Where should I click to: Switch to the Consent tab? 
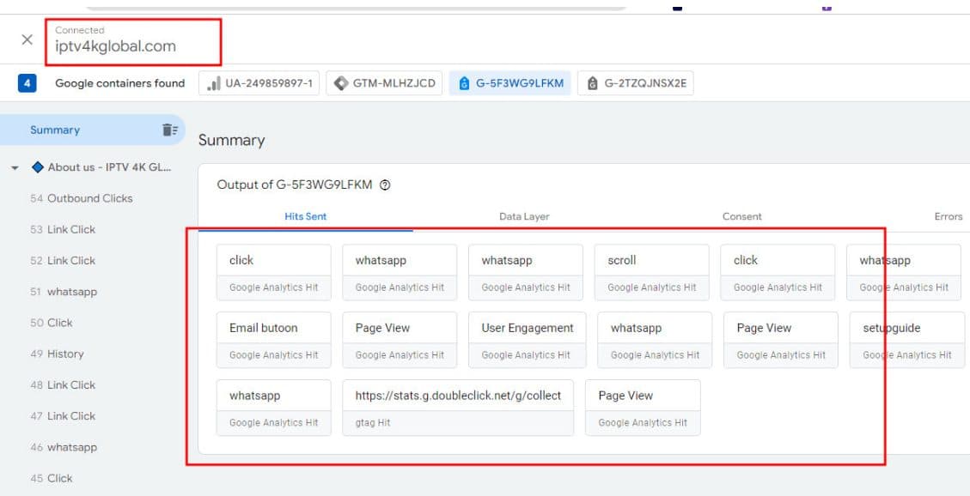741,216
